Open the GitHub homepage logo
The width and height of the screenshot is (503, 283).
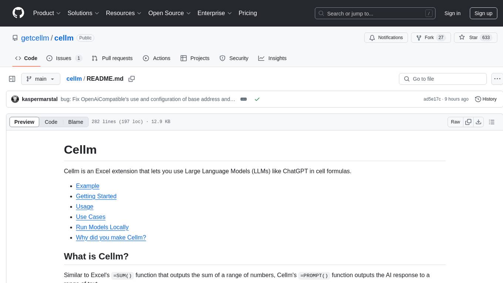(x=18, y=13)
